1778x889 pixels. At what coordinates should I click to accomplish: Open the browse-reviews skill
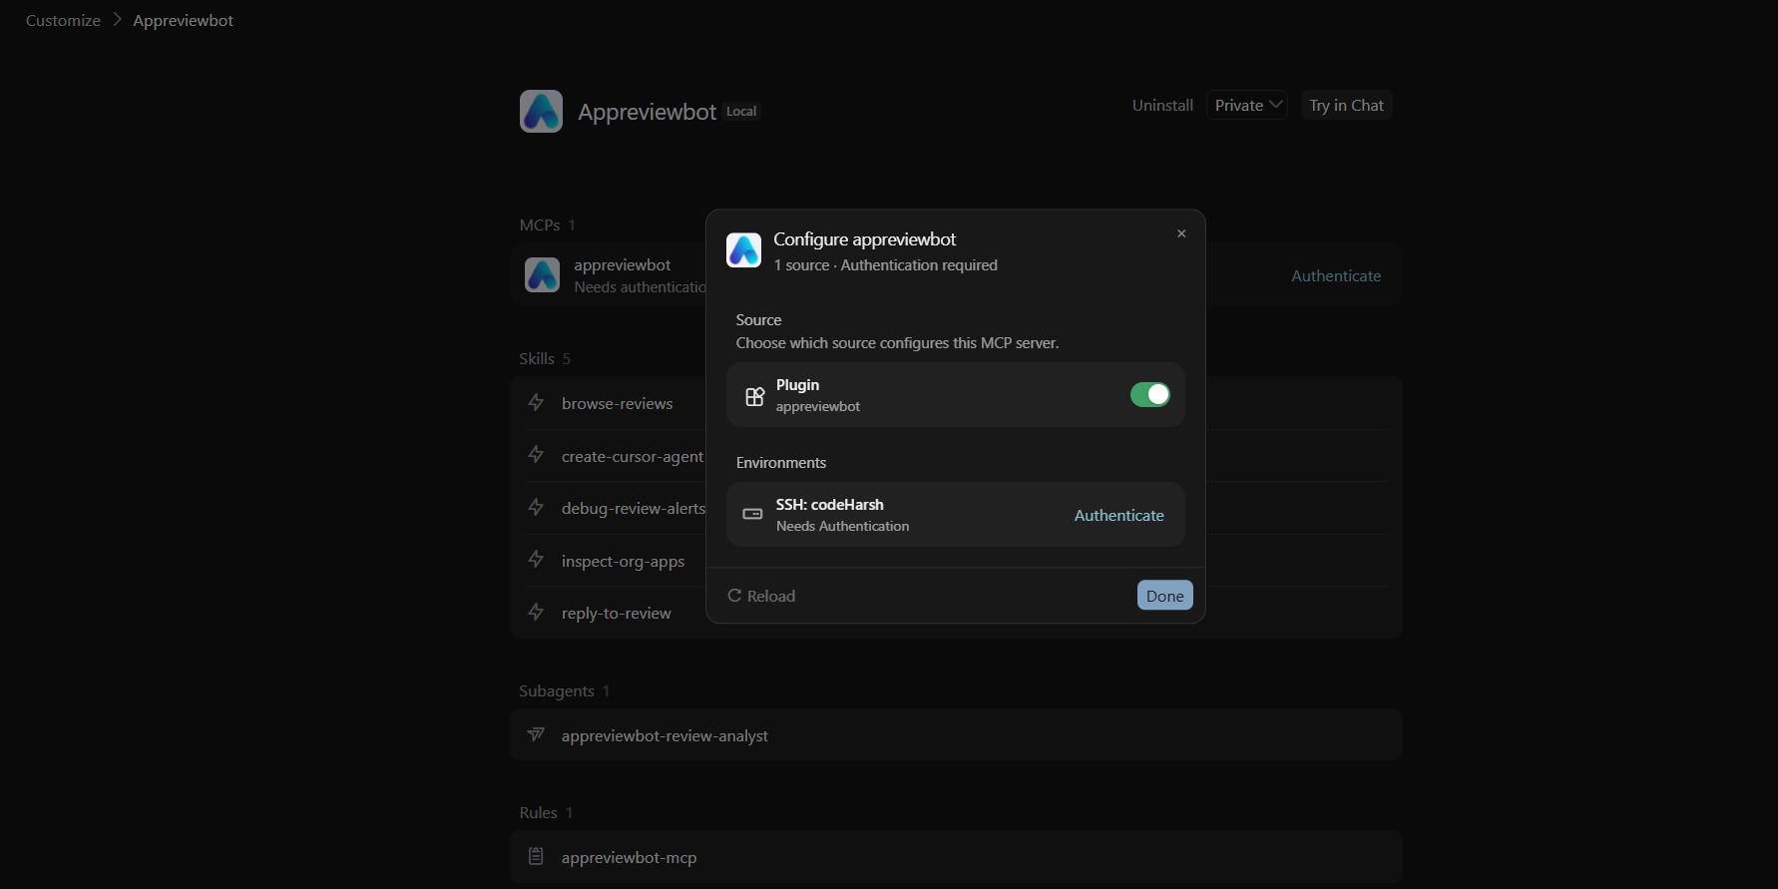[x=617, y=403]
